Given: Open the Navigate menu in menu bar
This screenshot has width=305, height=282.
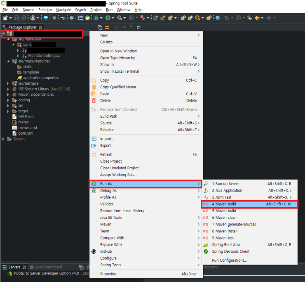Looking at the screenshot, I should [63, 9].
